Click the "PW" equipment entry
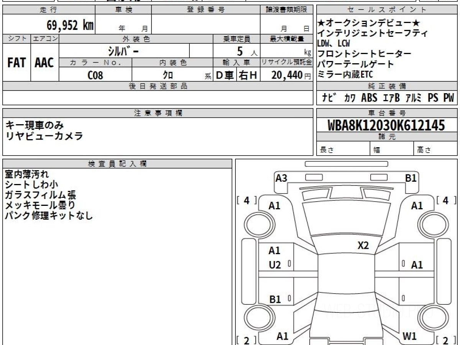The height and width of the screenshot is (345, 460). click(449, 98)
